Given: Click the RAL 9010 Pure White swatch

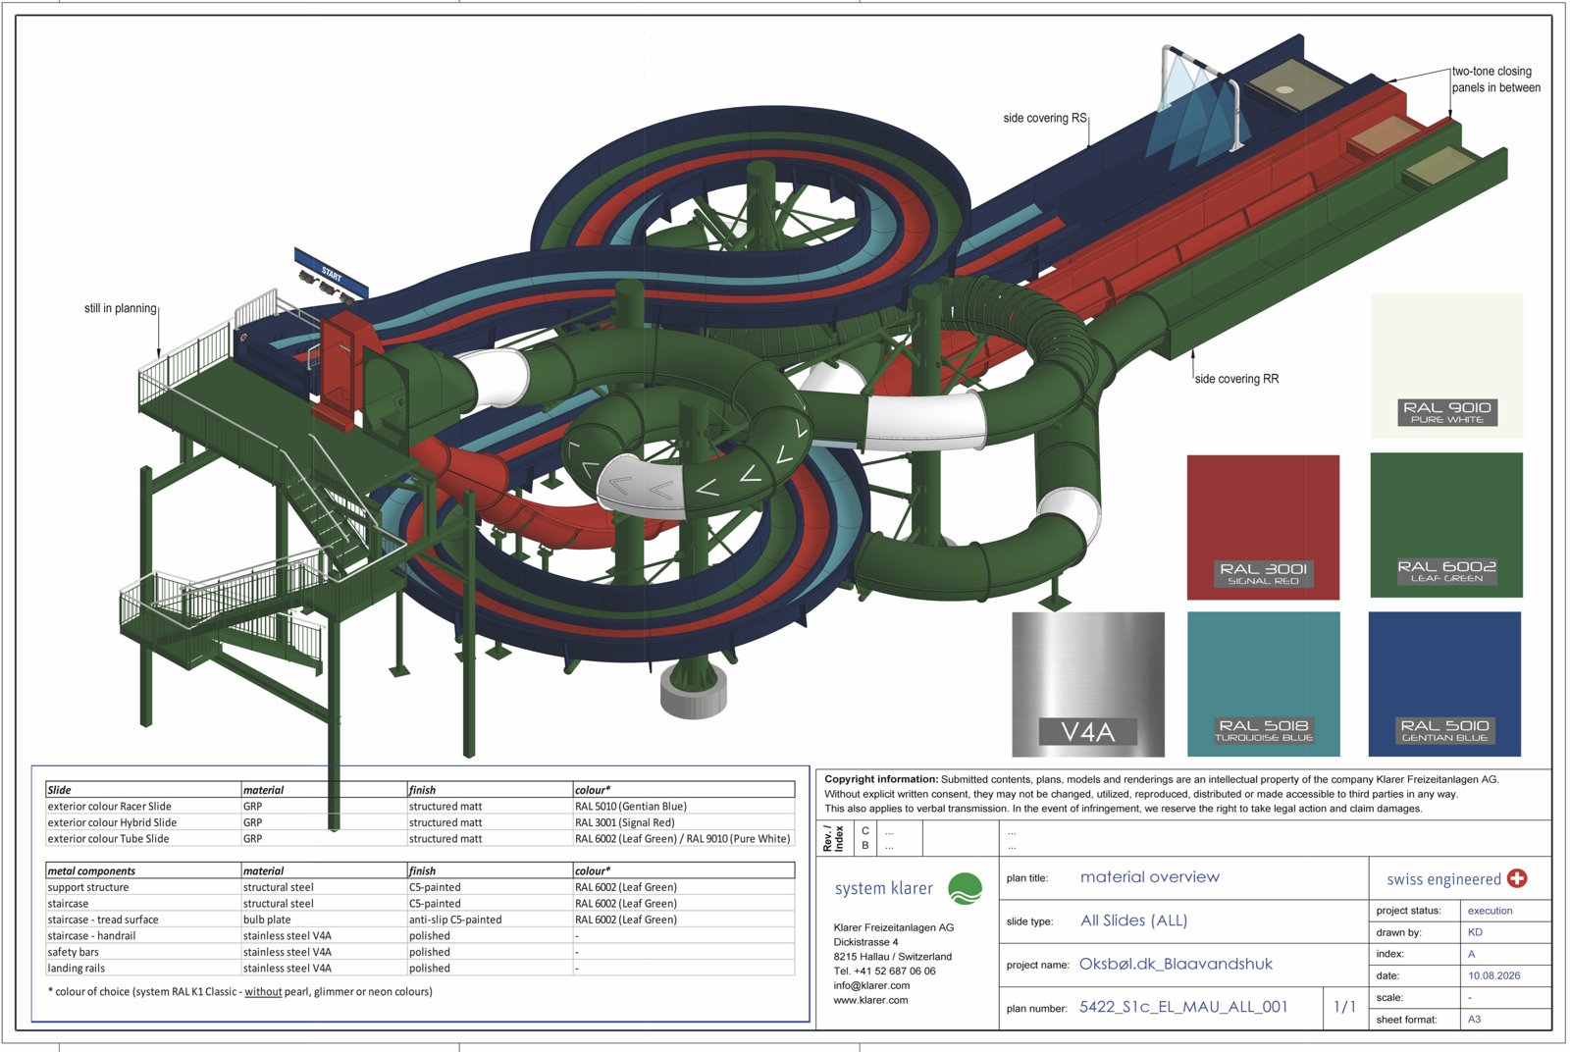Looking at the screenshot, I should click(x=1446, y=365).
